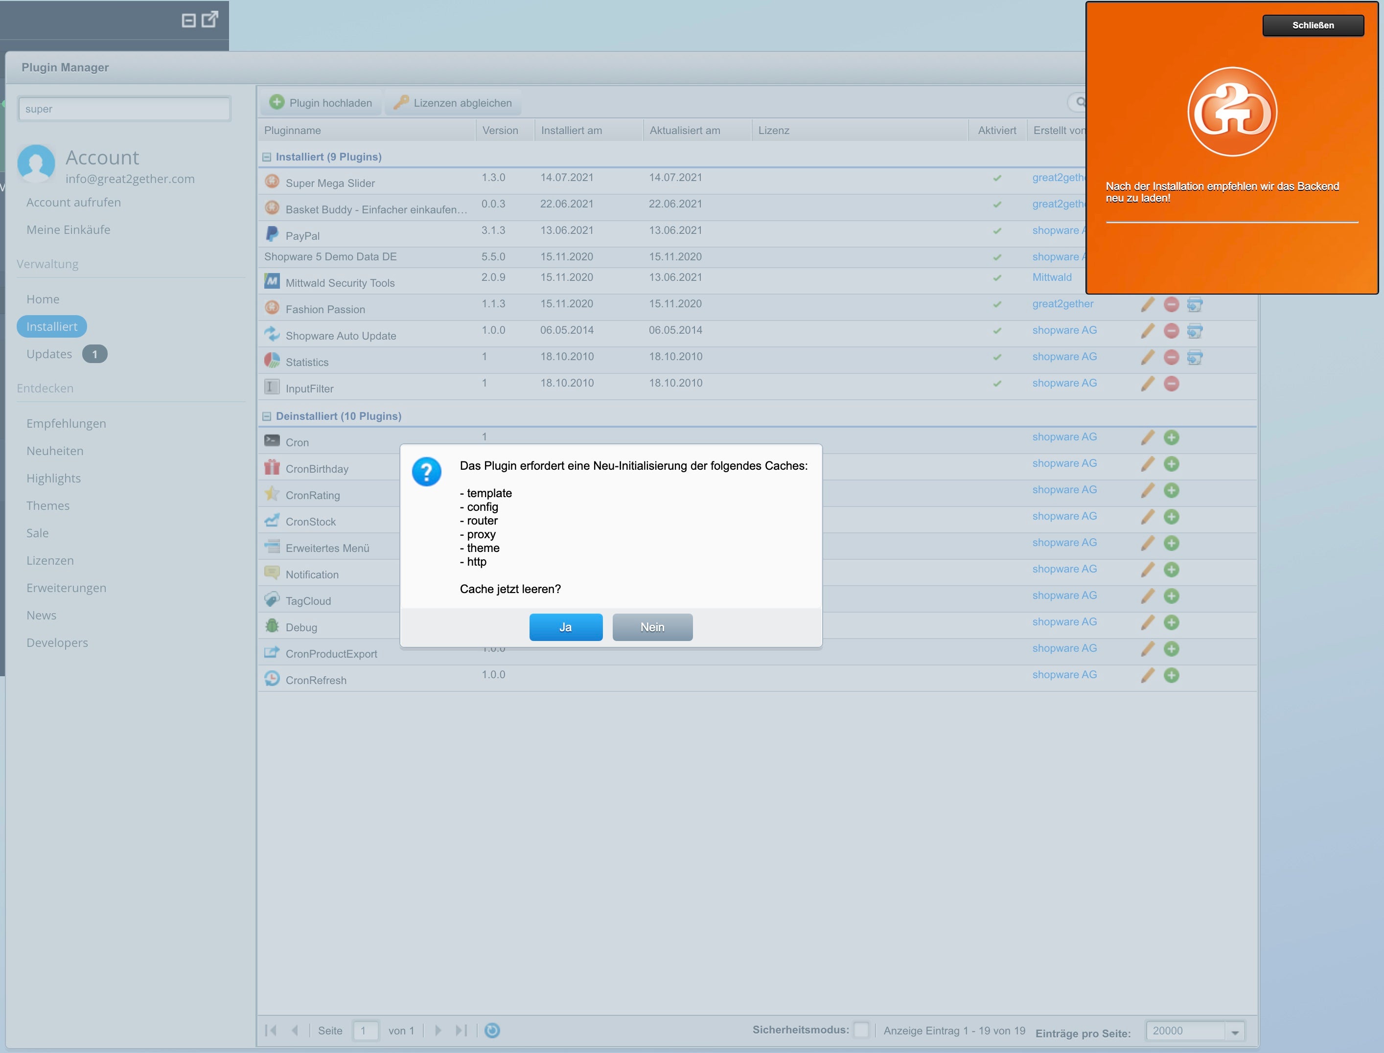Click the refresh icon in the pagination bar
This screenshot has height=1053, width=1384.
492,1030
